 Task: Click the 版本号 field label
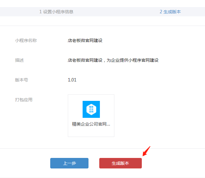pyautogui.click(x=22, y=80)
